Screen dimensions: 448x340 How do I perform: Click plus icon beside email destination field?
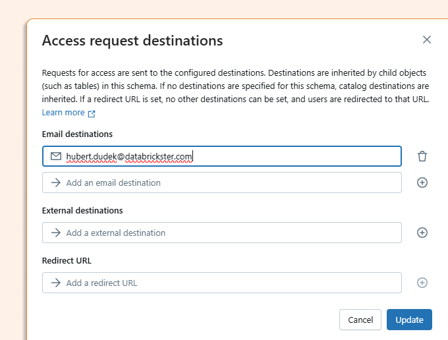coord(422,183)
